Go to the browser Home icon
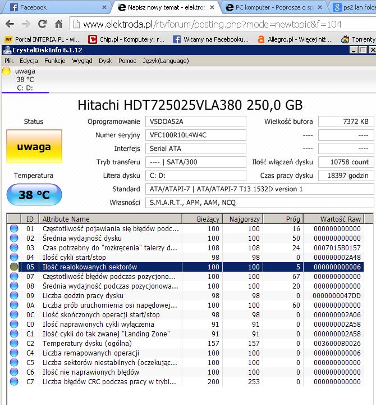 click(x=59, y=24)
